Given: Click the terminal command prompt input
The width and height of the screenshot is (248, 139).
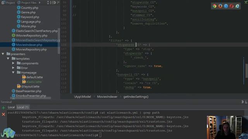Looking at the screenshot, I should coord(100,135).
